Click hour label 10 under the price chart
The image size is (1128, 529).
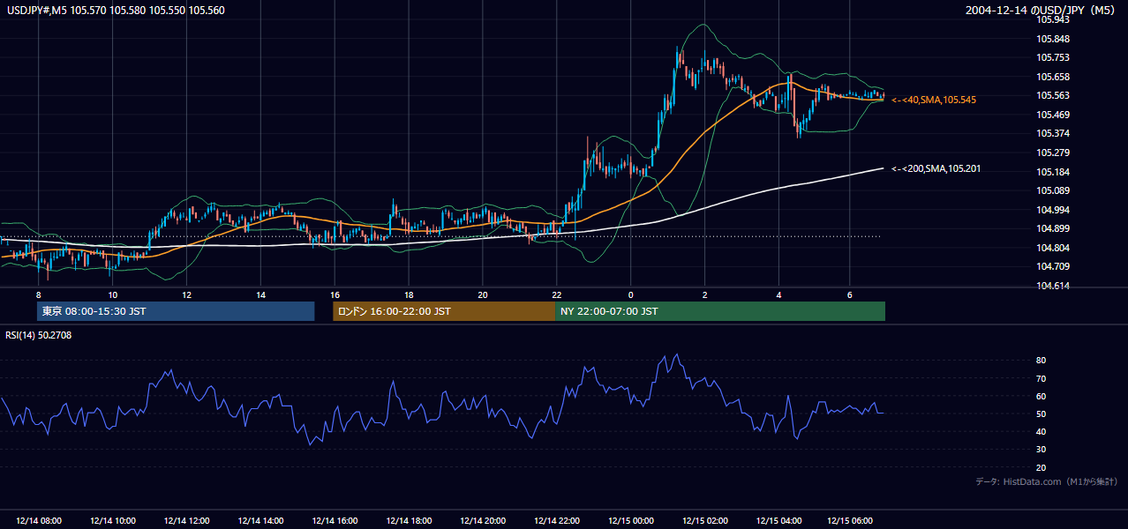pyautogui.click(x=113, y=294)
